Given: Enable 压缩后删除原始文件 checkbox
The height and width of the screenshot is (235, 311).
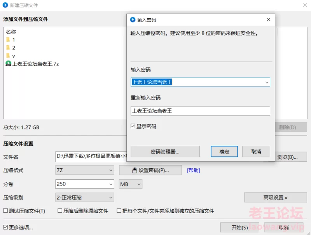Looking at the screenshot, I should click(60, 210).
